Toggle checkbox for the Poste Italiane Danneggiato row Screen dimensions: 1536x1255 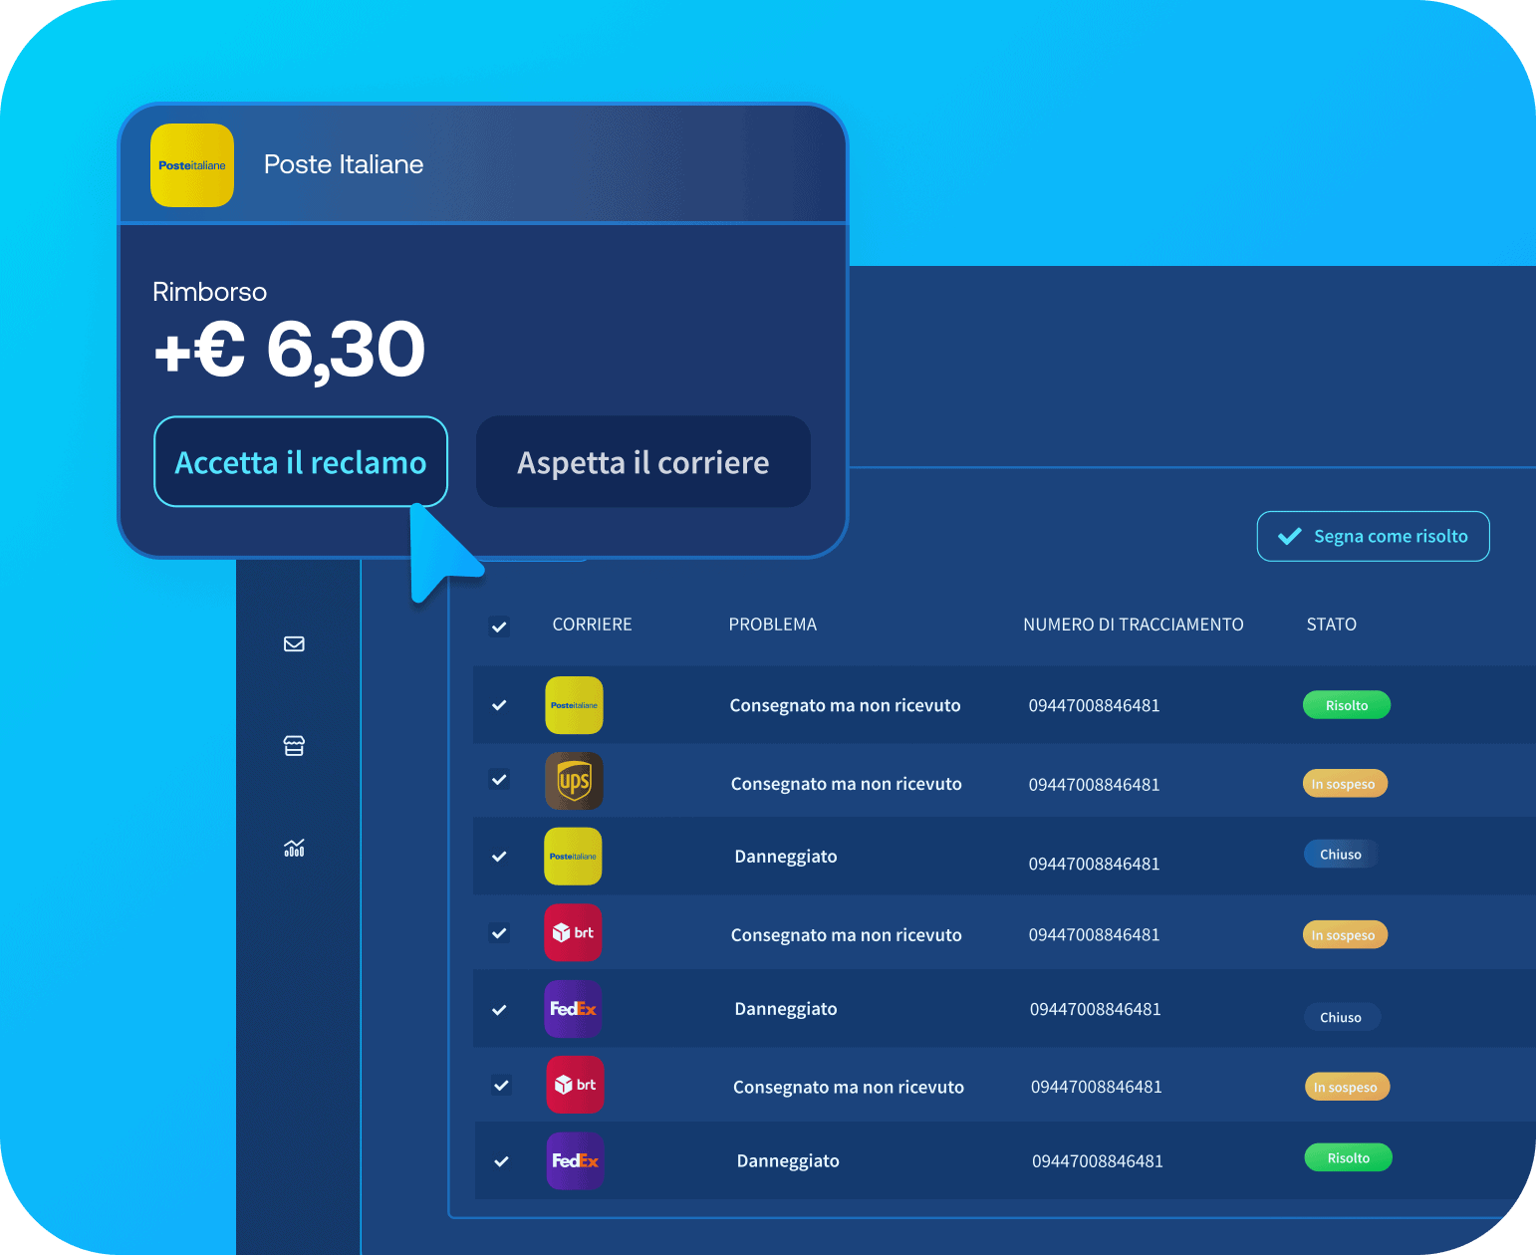pos(500,857)
